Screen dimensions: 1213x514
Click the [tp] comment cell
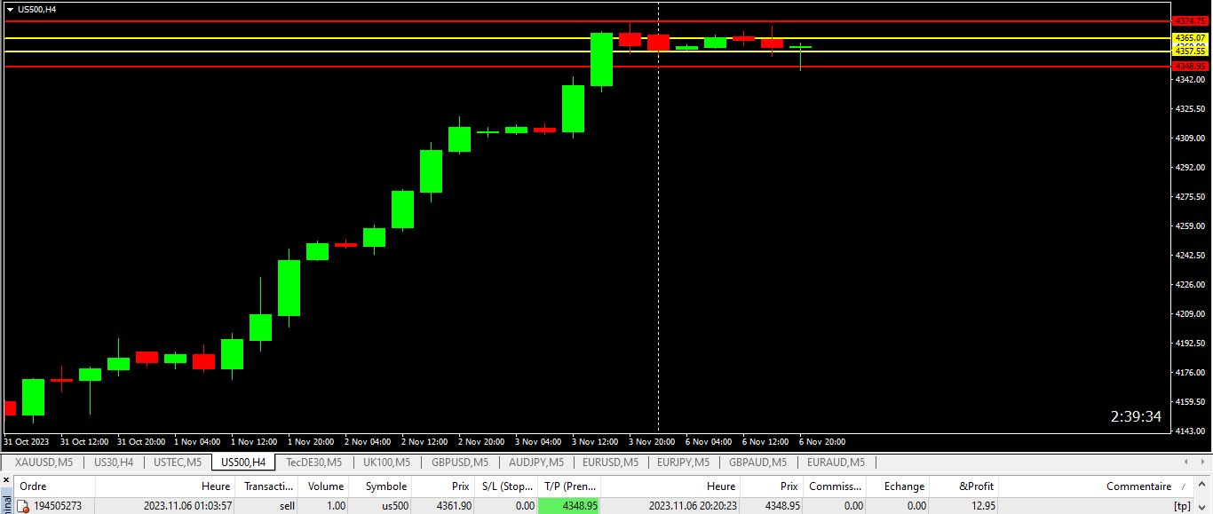point(1182,506)
